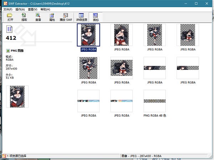Select second thumbnail in the second row
This screenshot has width=214, height=160.
point(122,68)
